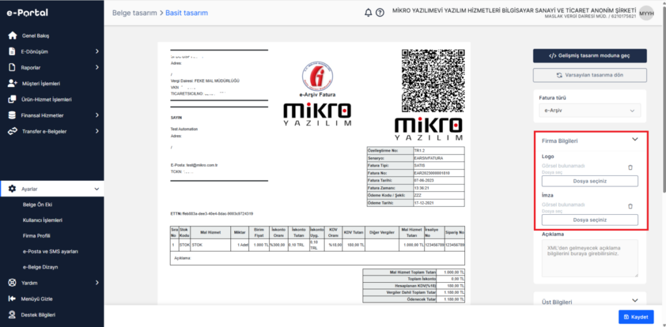Click the Finansal Hizmetler database icon

click(x=12, y=115)
